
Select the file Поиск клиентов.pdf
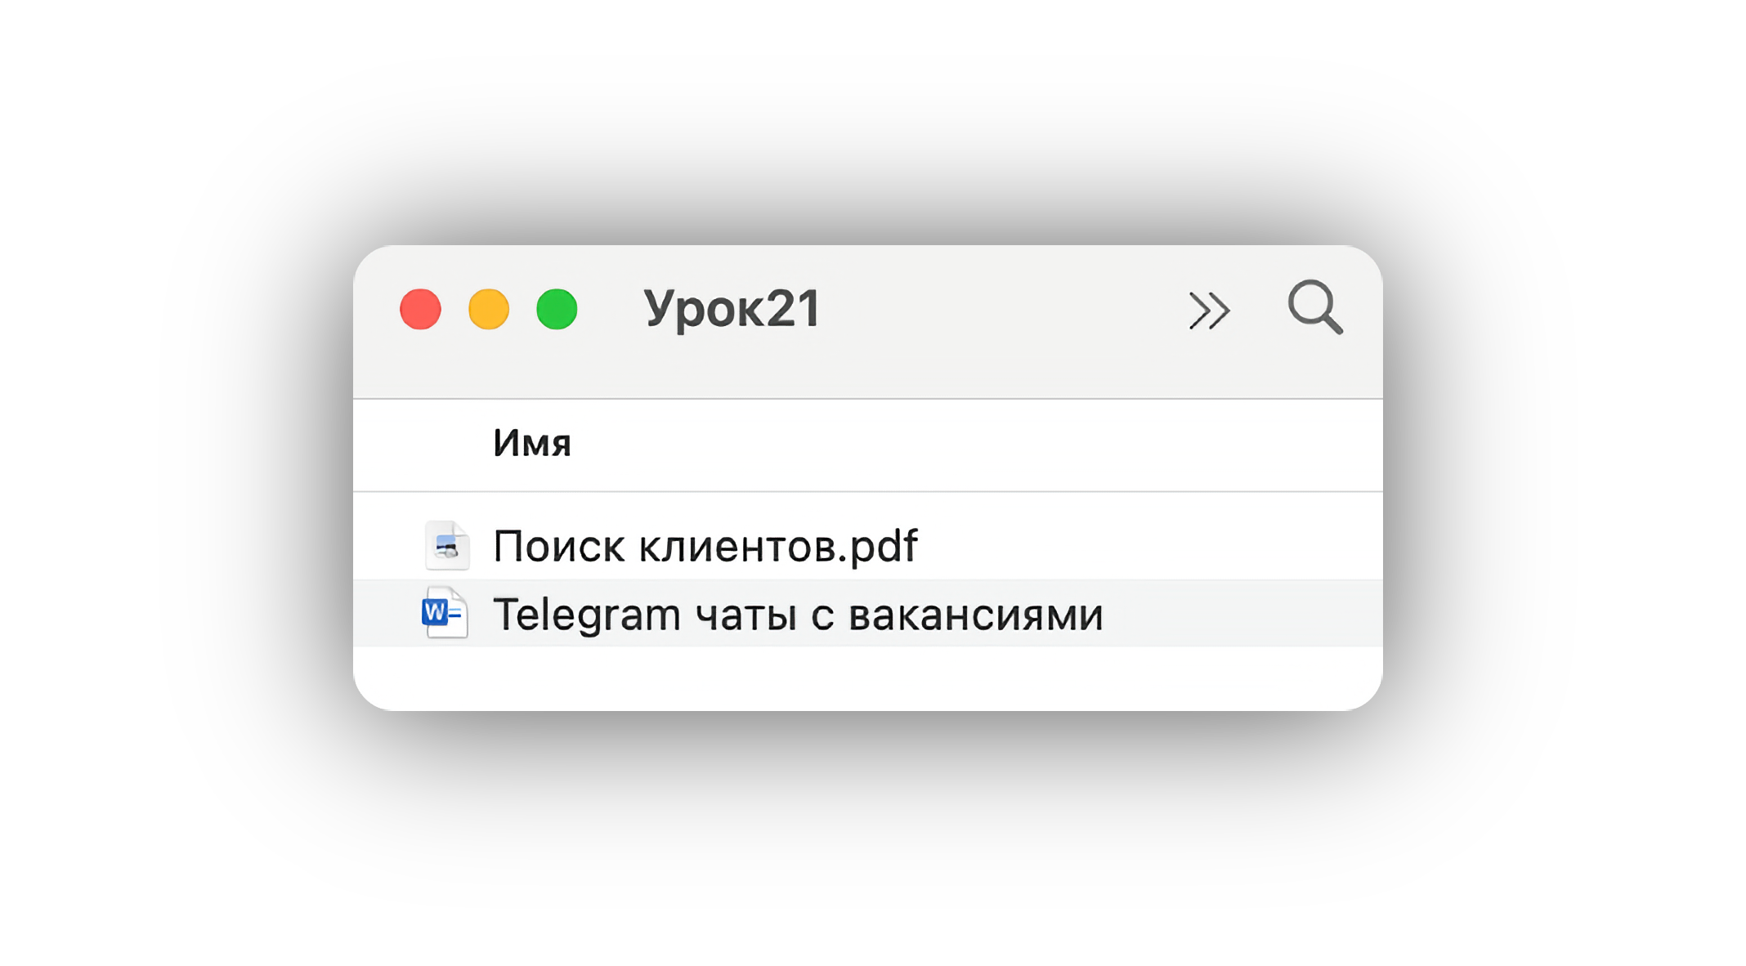[x=705, y=546]
